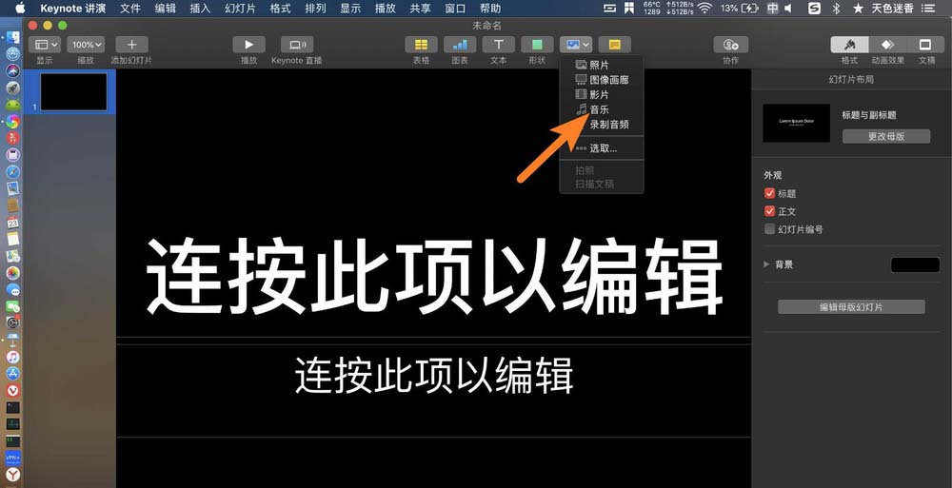This screenshot has width=952, height=488.
Task: Insert a Text box (文本)
Action: [x=499, y=45]
